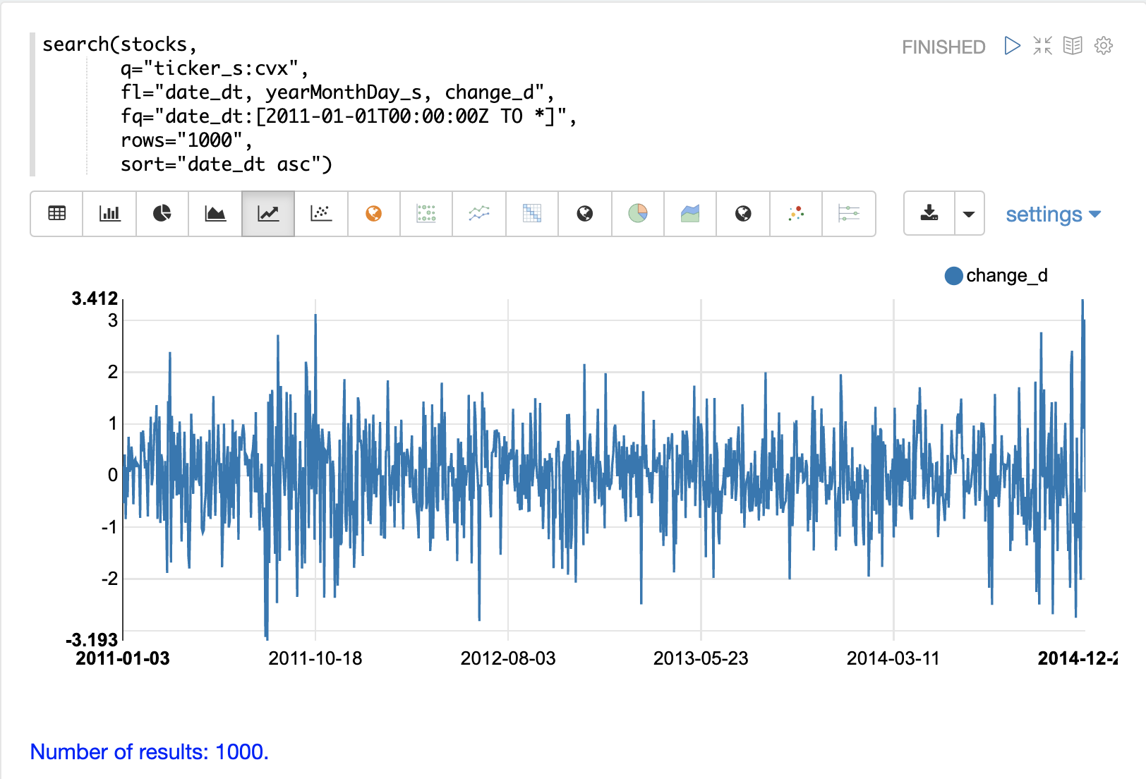The image size is (1146, 779).
Task: Select the bar chart visualization
Action: point(109,213)
